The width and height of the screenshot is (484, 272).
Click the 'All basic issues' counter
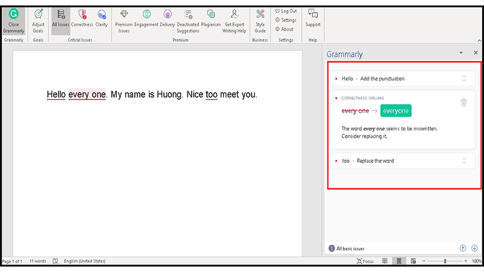pos(347,248)
